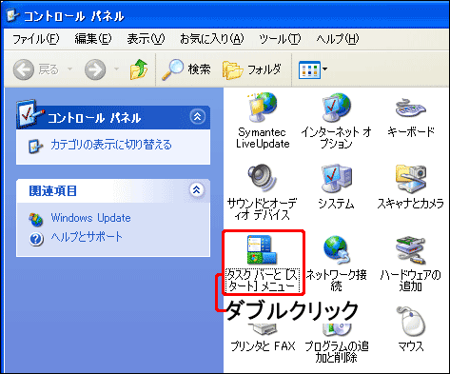
Task: Open the forward button history dropdown arrow
Action: pyautogui.click(x=116, y=69)
